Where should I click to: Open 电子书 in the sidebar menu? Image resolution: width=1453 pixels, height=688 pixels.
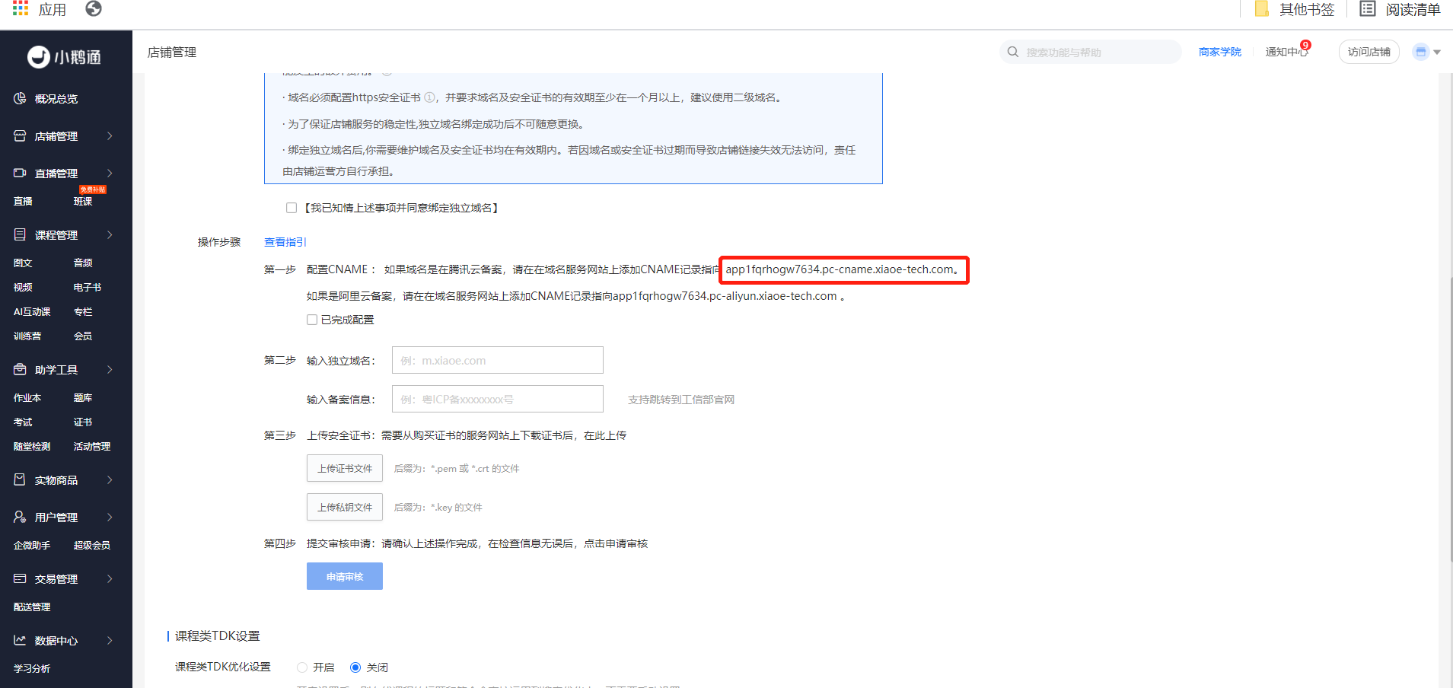click(x=88, y=287)
